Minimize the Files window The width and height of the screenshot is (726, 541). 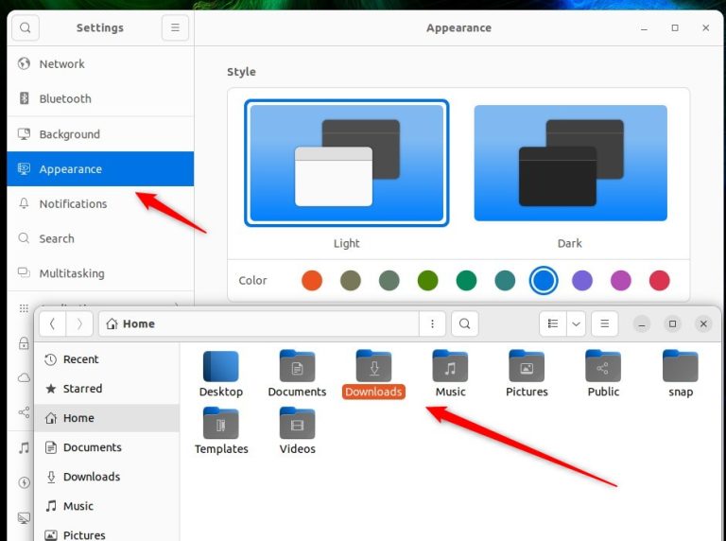642,323
